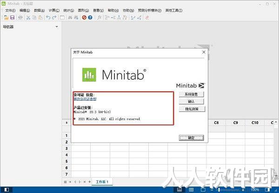This screenshot has height=193, width=279.
Task: Click zoom in plus in status bar
Action: 243,190
